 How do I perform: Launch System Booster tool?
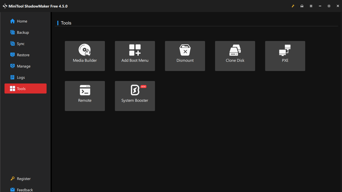(x=135, y=96)
